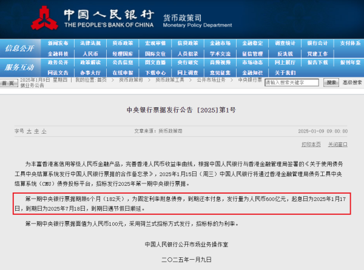Open the 首页 breadcrumb link
The image size is (364, 270).
click(x=102, y=80)
